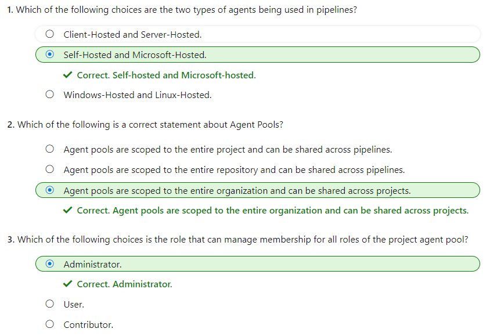
Task: Click the "Agent Pools" question heading
Action: [145, 124]
